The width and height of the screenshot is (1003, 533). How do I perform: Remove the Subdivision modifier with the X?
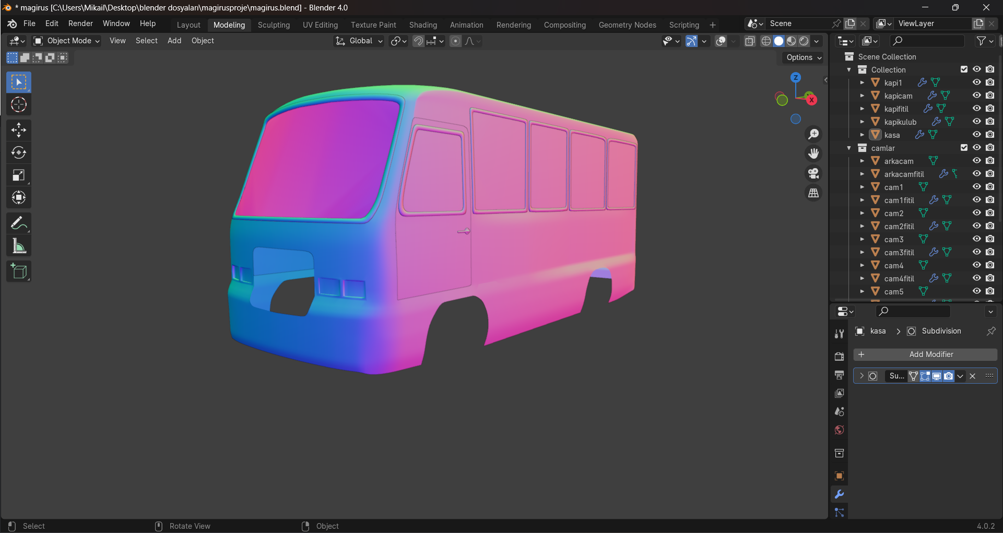972,376
